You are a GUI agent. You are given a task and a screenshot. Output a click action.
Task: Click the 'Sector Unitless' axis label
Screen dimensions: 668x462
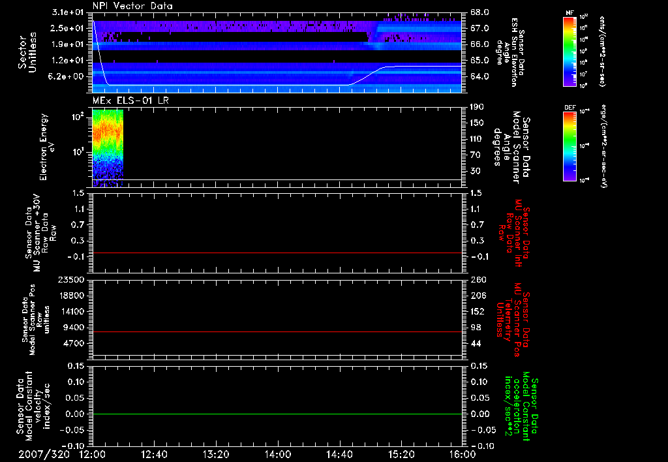coord(27,52)
